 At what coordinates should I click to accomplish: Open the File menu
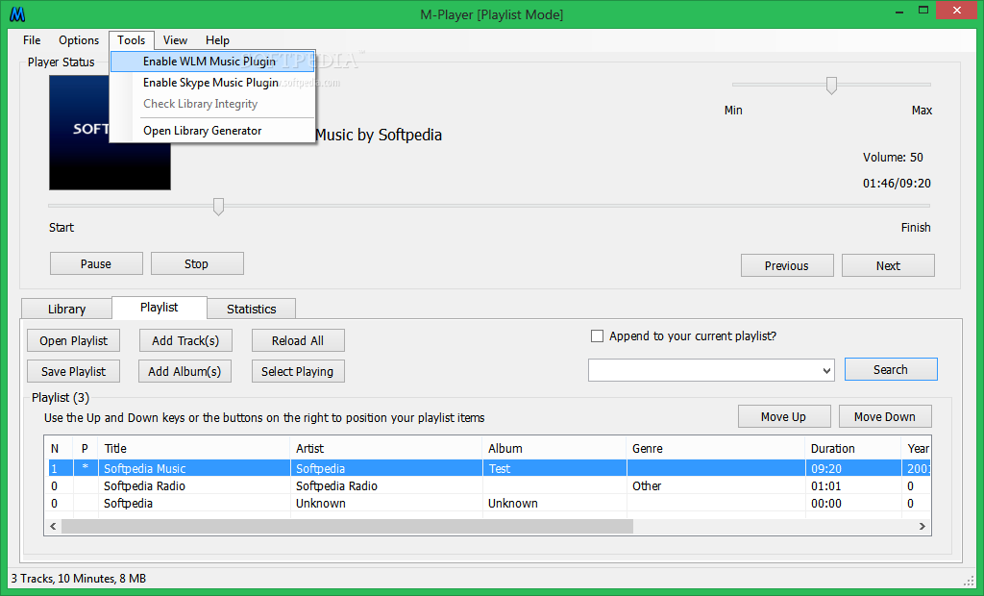[x=32, y=40]
